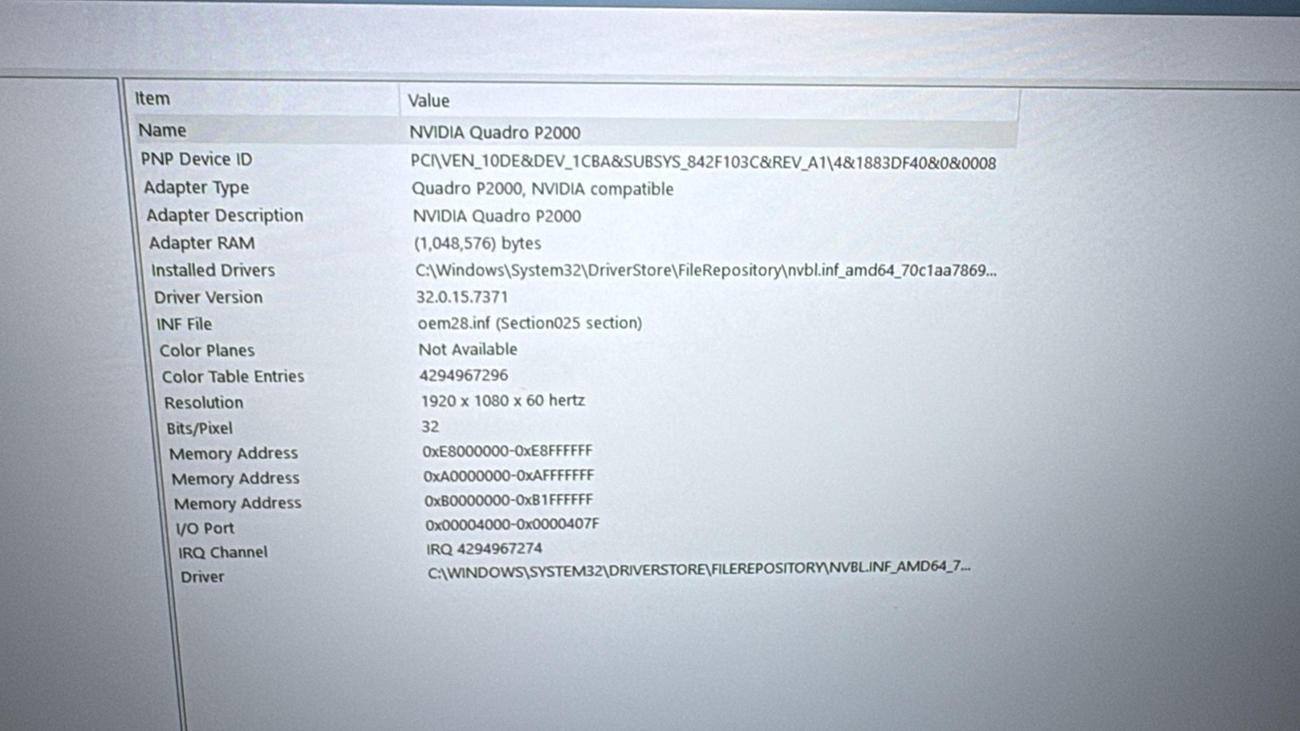Viewport: 1300px width, 731px height.
Task: Click the Installed Drivers label
Action: 213,270
